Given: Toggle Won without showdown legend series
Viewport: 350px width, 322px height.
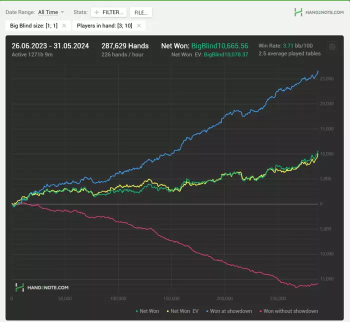Looking at the screenshot, I should pyautogui.click(x=289, y=311).
